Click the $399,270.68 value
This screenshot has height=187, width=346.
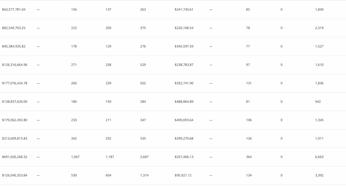(x=184, y=139)
